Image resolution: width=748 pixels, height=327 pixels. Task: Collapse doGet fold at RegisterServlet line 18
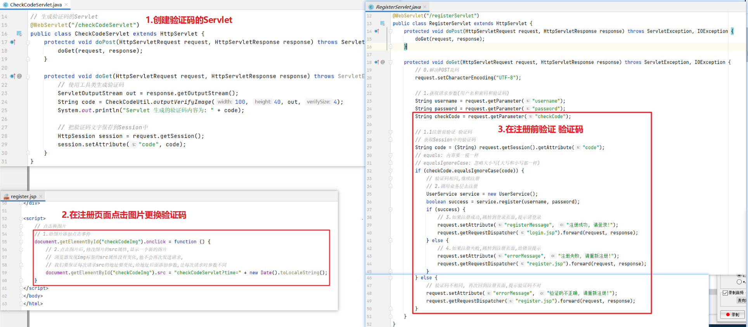point(391,62)
